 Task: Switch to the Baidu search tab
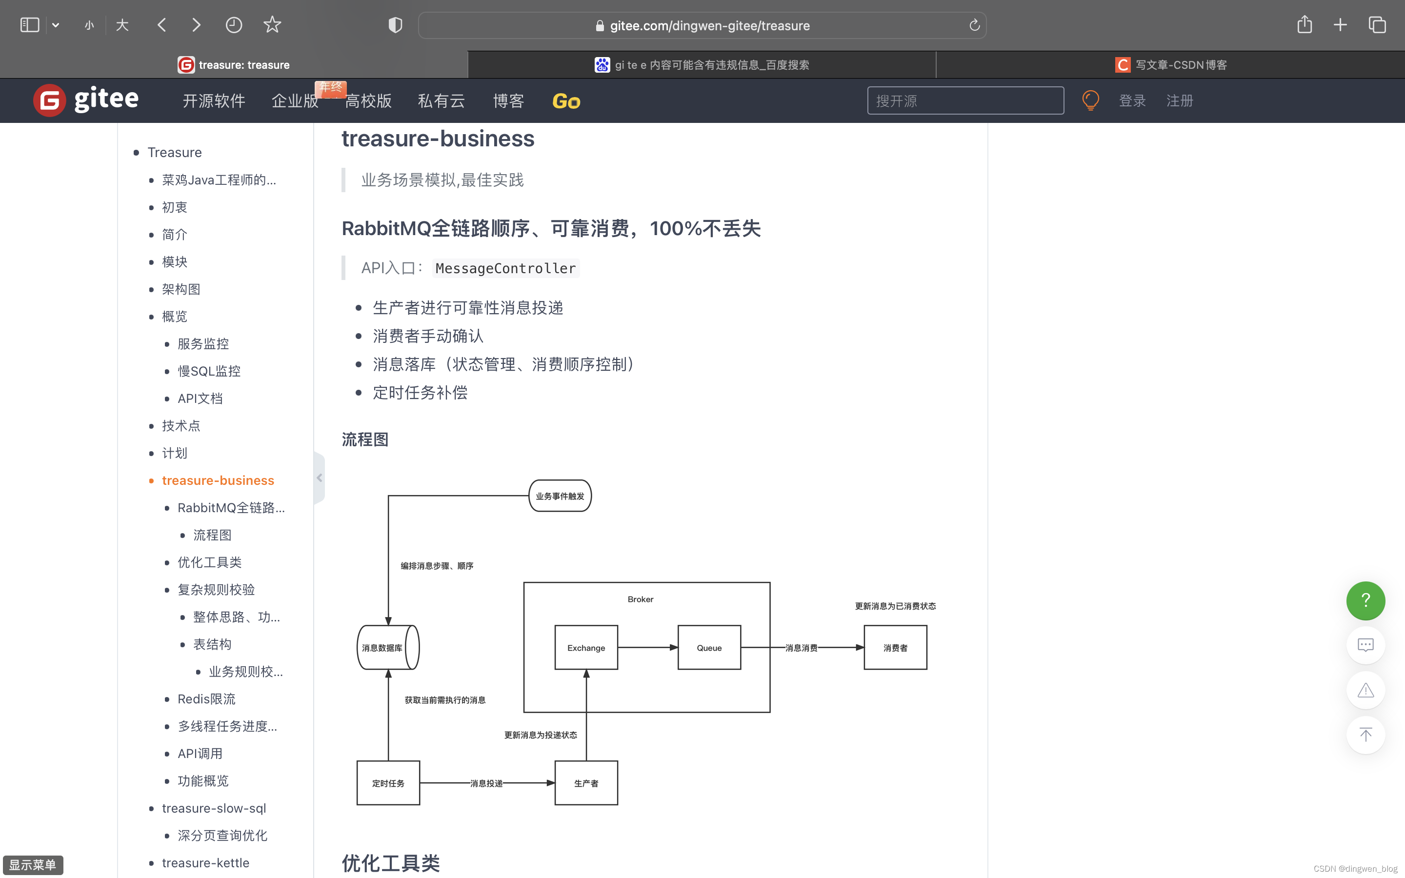tap(702, 64)
